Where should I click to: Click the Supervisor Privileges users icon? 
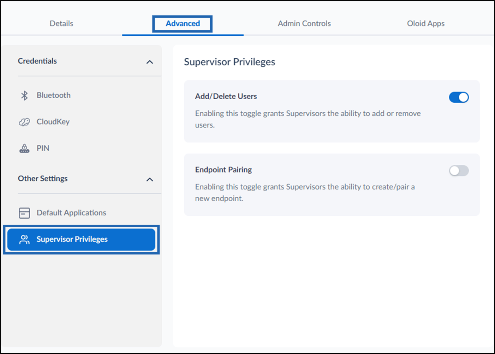[24, 240]
